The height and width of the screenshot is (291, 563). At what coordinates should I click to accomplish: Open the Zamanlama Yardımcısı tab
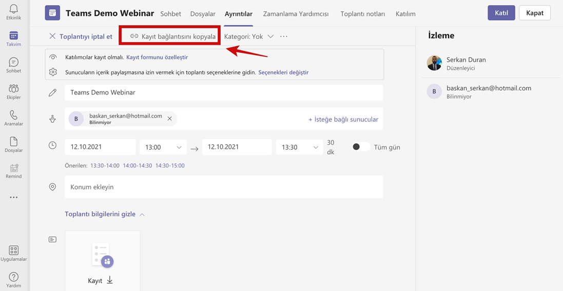tap(296, 14)
